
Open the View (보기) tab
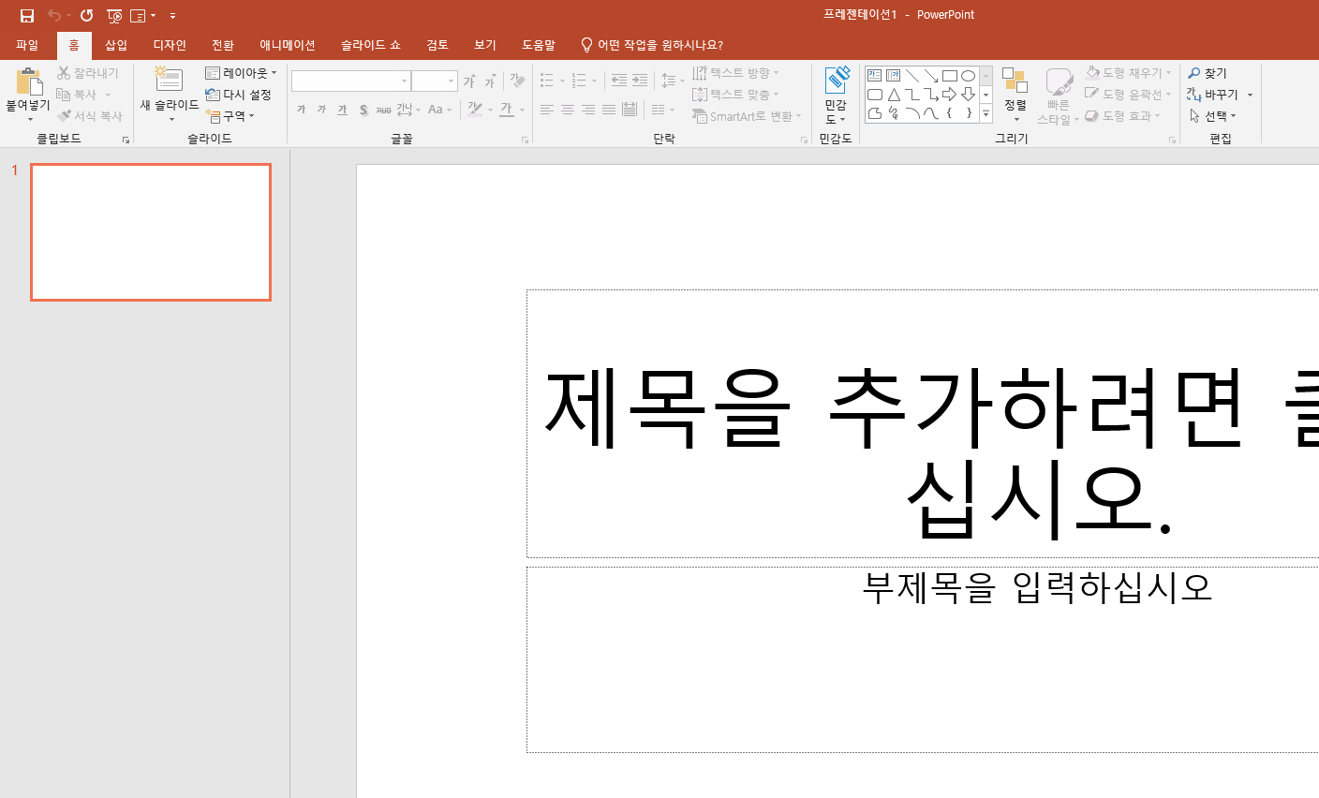[485, 45]
